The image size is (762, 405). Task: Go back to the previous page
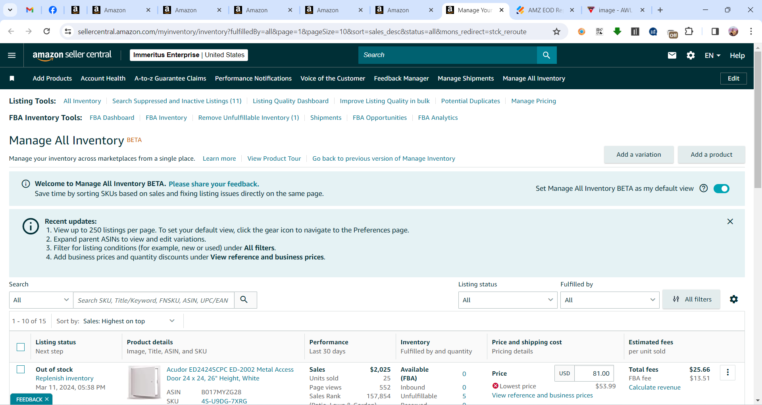11,31
